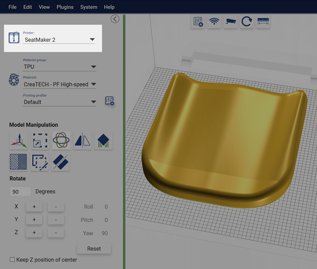Select the Move model tool icon

19,141
